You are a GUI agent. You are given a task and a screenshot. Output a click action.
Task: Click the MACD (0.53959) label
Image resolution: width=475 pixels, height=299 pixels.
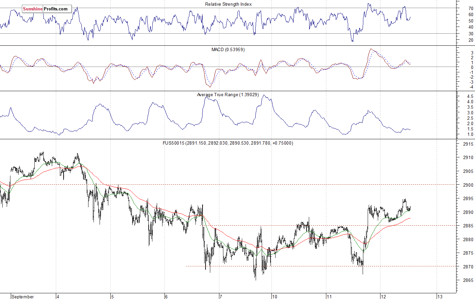point(228,49)
